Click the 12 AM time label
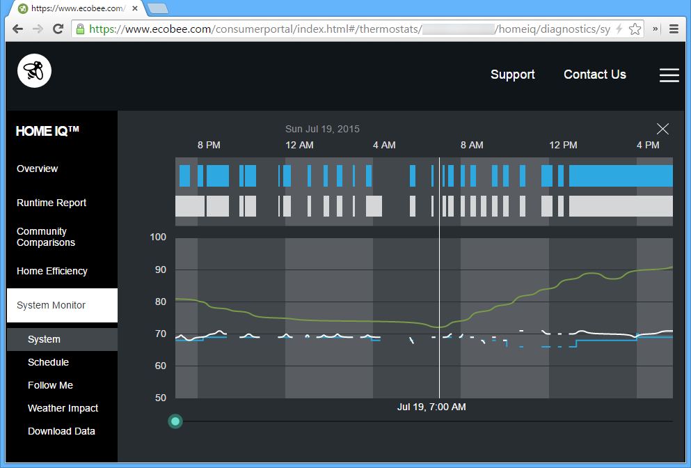The height and width of the screenshot is (468, 691). point(299,145)
